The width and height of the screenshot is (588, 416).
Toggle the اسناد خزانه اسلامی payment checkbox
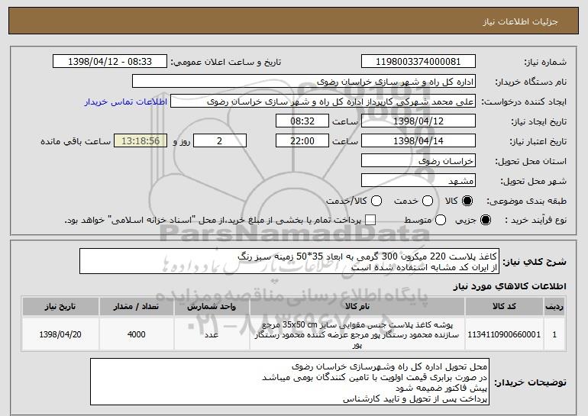point(370,220)
